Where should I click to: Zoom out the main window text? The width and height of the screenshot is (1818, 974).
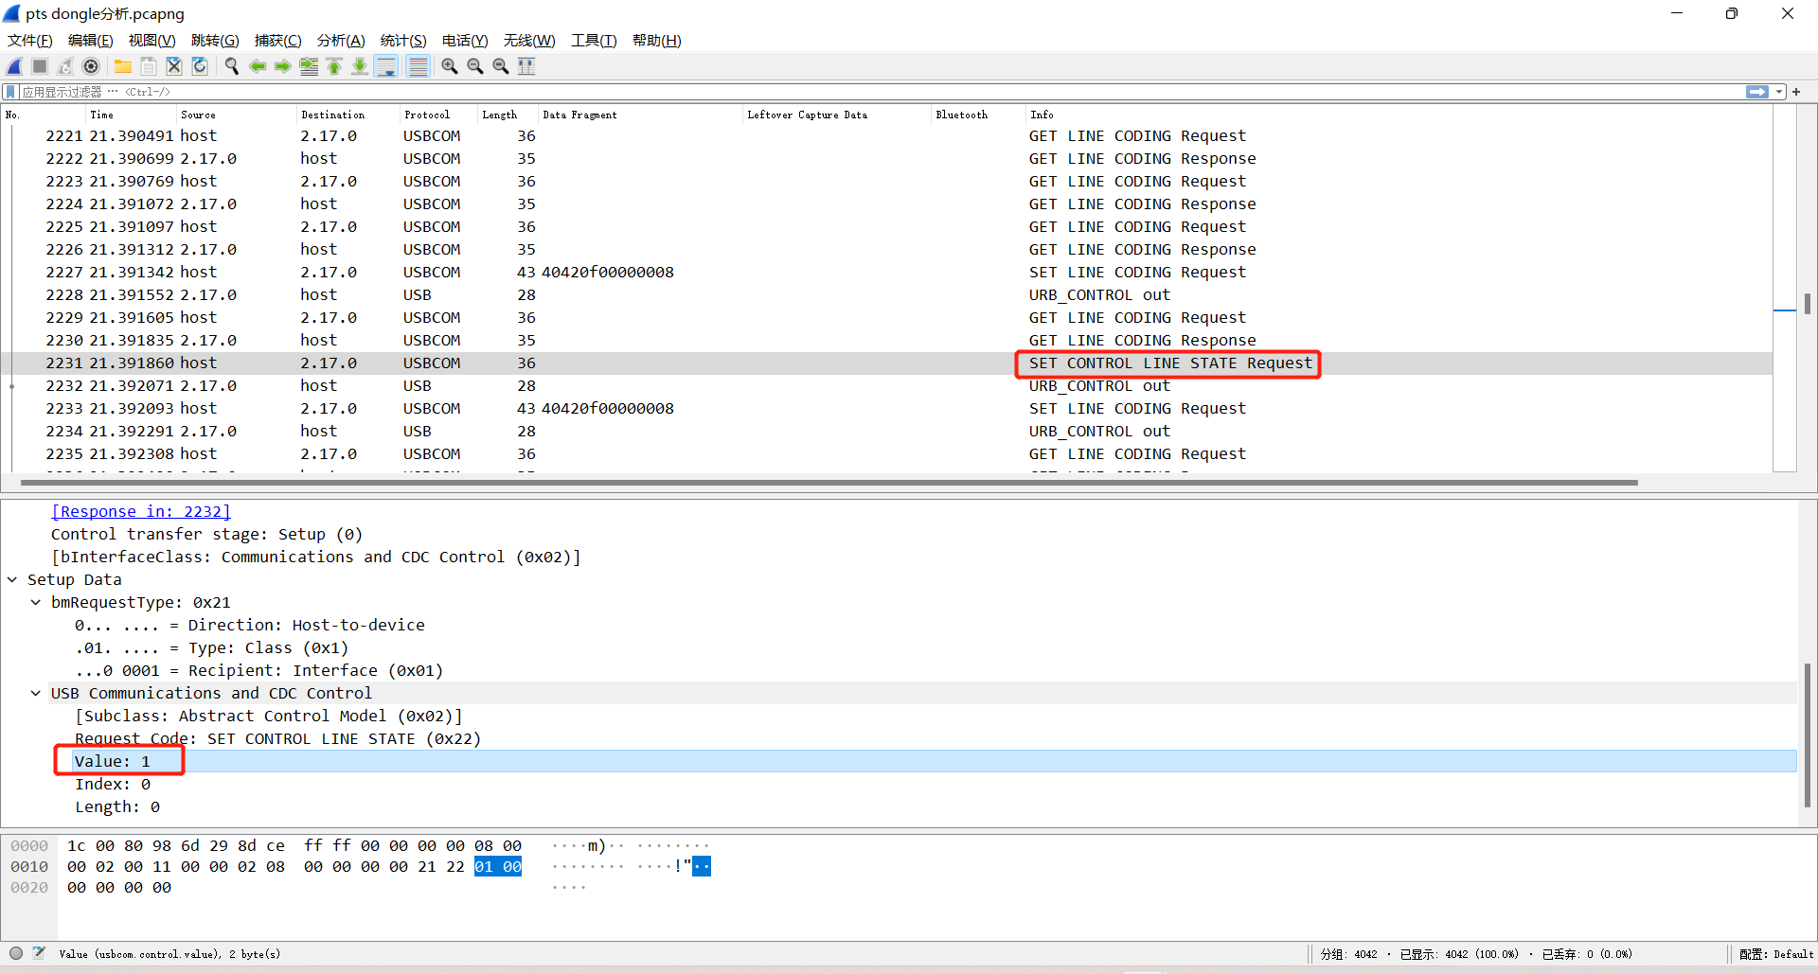[x=475, y=66]
